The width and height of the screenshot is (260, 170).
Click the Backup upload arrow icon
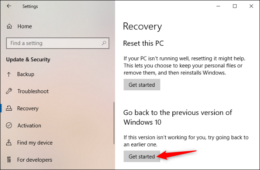(10, 74)
